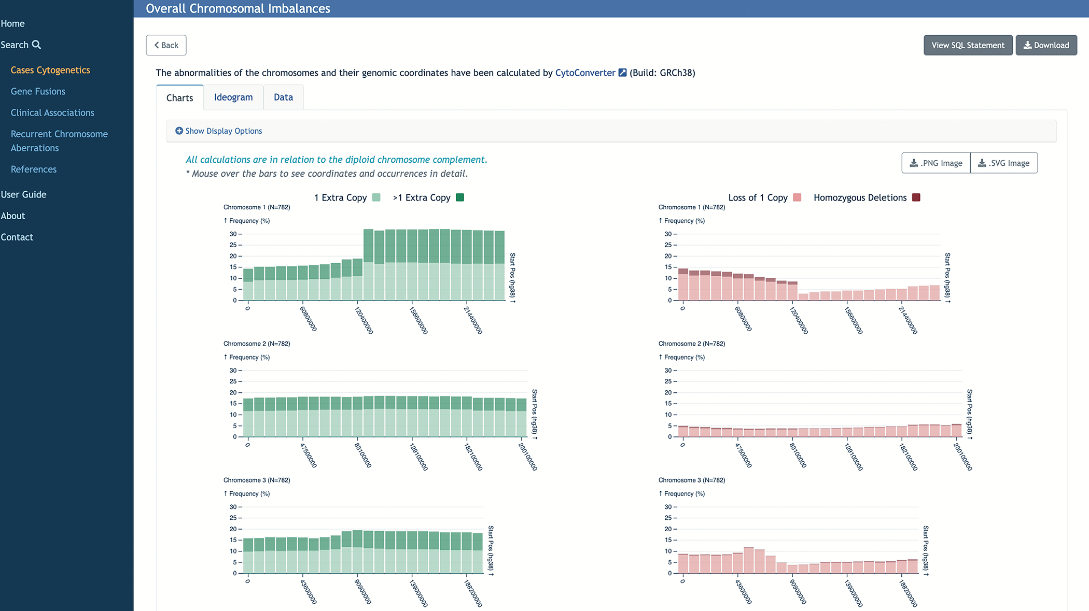Follow the CytoConverter link
The height and width of the screenshot is (611, 1089).
point(585,73)
